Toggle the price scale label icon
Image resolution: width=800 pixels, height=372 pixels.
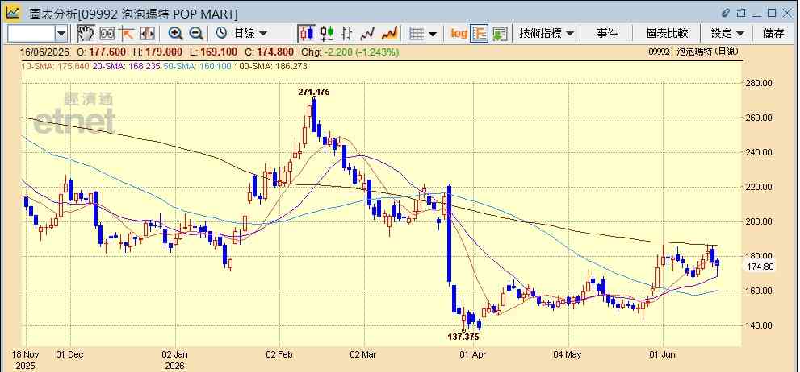(x=480, y=34)
